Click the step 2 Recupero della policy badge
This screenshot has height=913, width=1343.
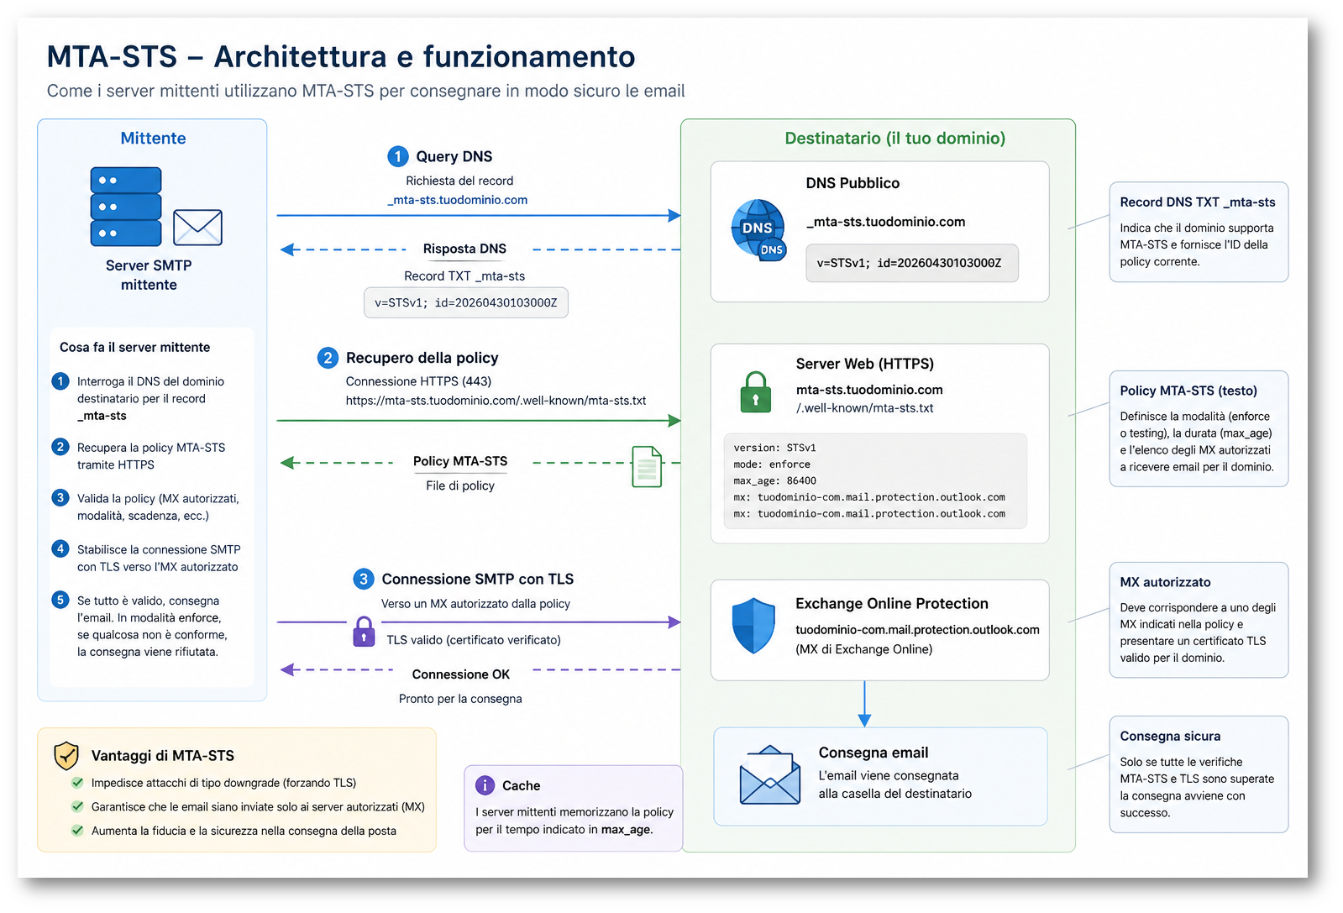click(x=328, y=358)
